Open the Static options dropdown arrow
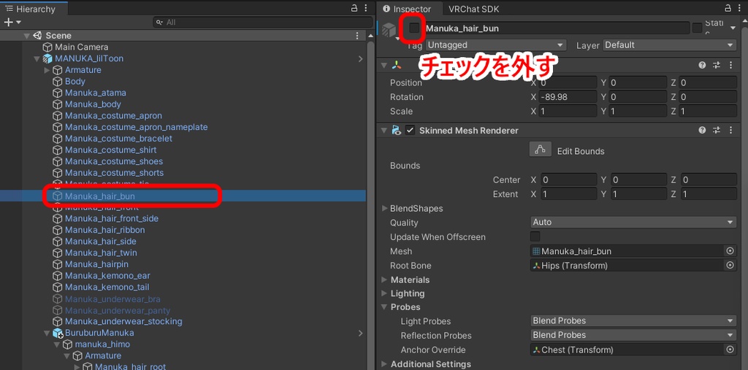The width and height of the screenshot is (748, 370). coord(733,28)
